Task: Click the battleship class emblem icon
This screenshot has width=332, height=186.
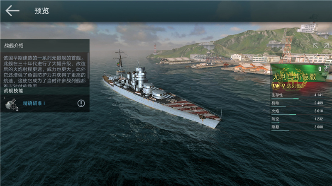Action: pyautogui.click(x=276, y=86)
